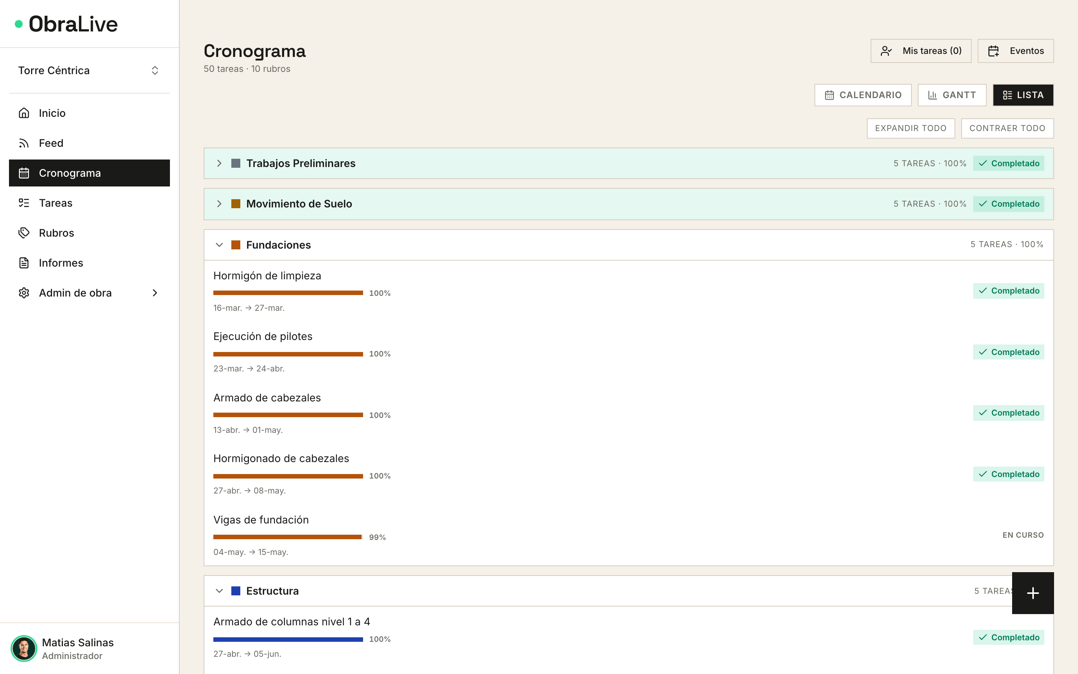The width and height of the screenshot is (1078, 674).
Task: Click the 50 tareas · 10 rubros subtitle
Action: click(x=247, y=69)
